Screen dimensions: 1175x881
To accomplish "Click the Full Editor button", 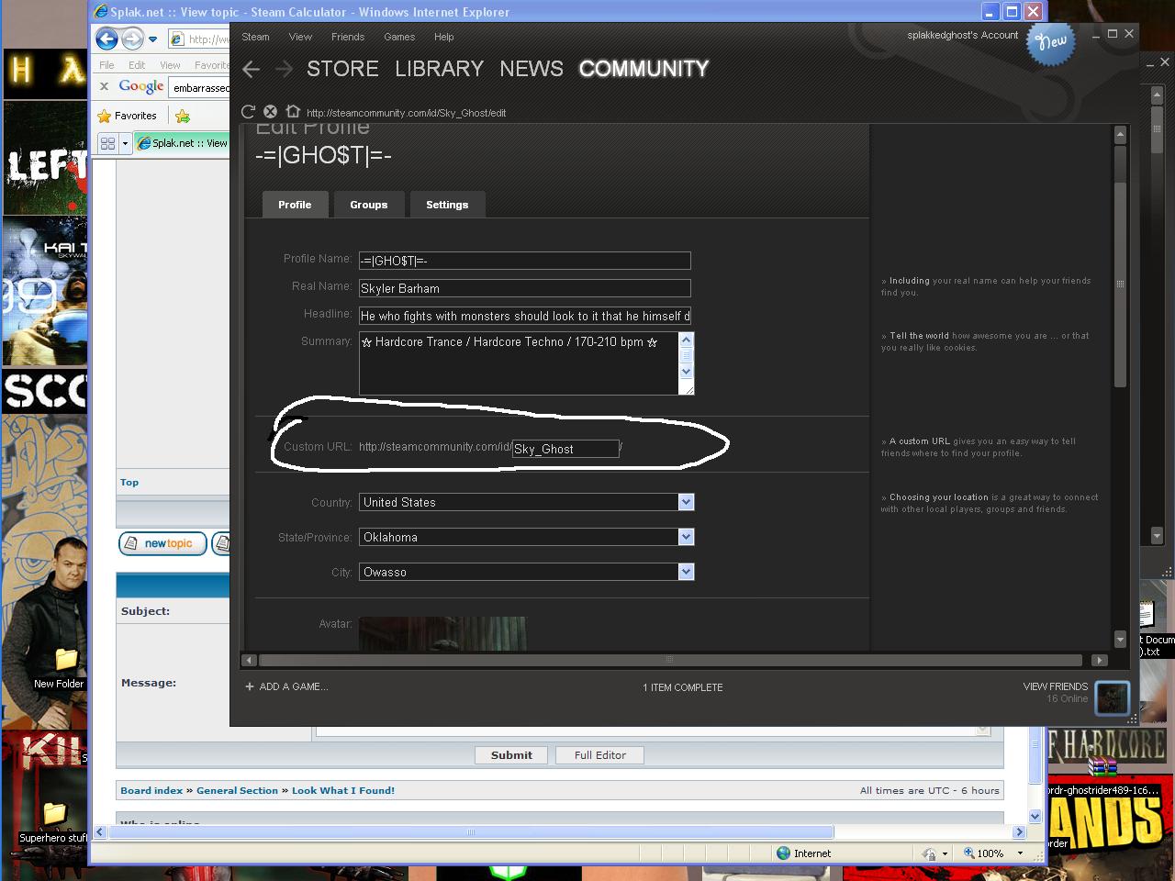I will (x=599, y=755).
